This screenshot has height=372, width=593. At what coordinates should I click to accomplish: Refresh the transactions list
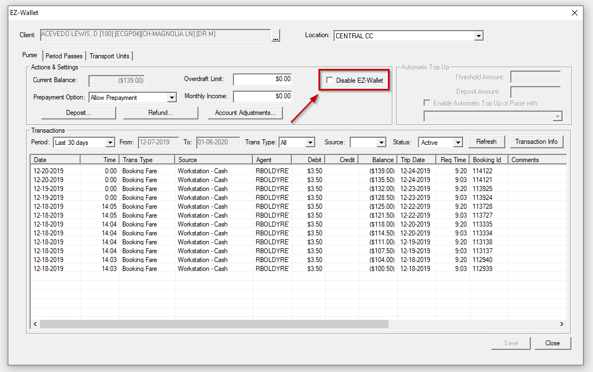(x=486, y=142)
